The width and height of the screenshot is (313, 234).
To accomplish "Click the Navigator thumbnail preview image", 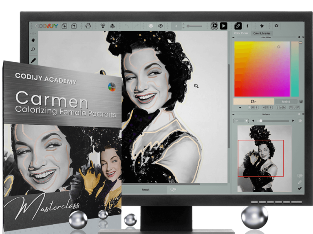I will click(264, 158).
